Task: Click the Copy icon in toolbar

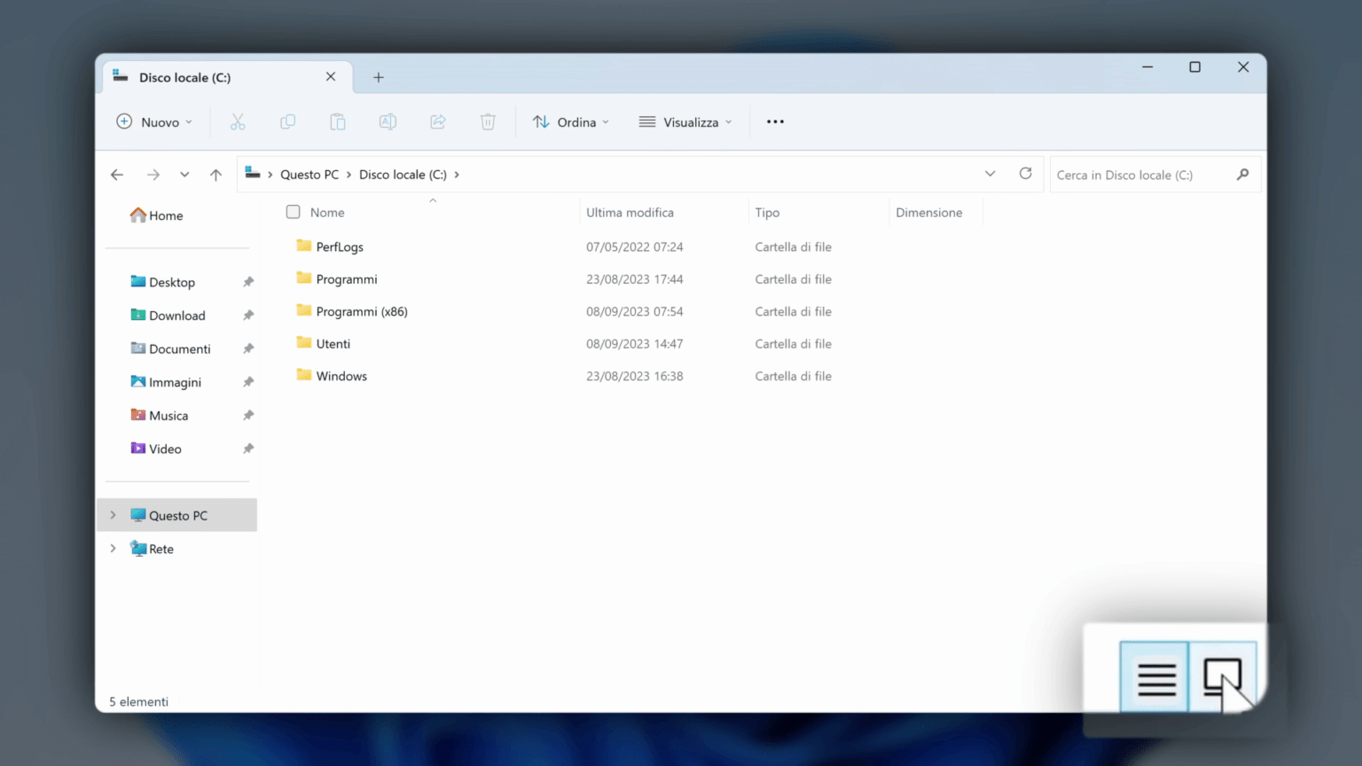Action: tap(287, 122)
